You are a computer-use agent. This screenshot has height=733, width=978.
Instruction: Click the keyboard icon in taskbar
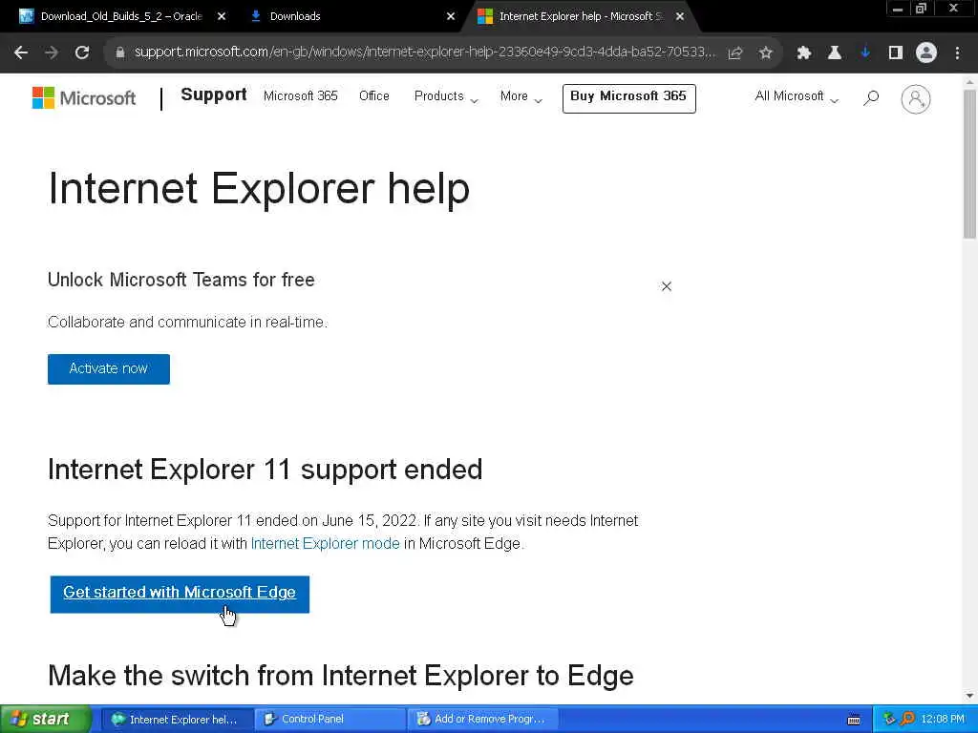pyautogui.click(x=854, y=720)
